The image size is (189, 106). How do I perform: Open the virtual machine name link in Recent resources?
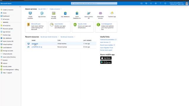pos(35,44)
